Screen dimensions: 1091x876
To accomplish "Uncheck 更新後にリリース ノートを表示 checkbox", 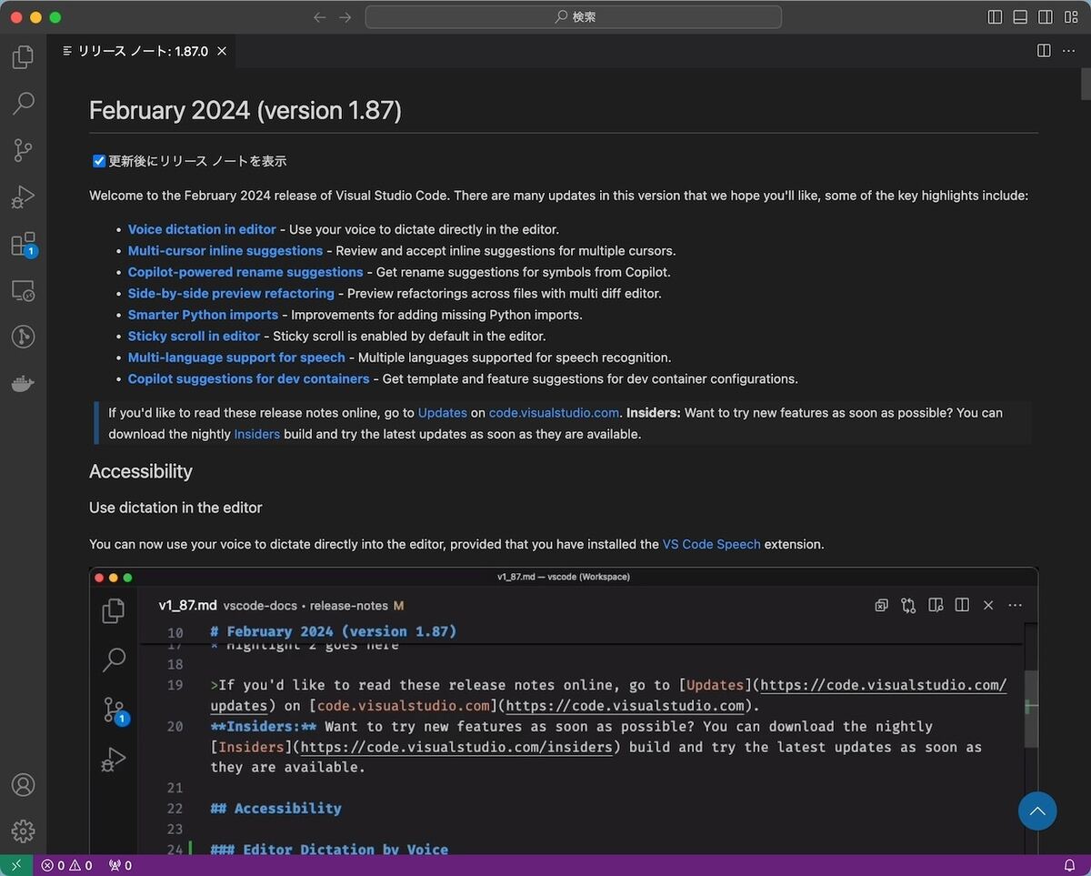I will 99,161.
